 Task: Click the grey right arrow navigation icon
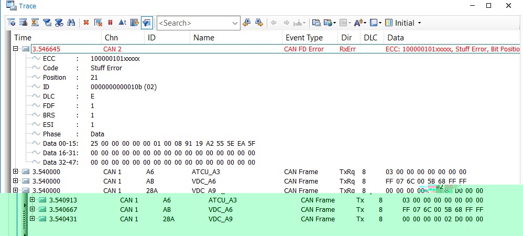[x=286, y=23]
